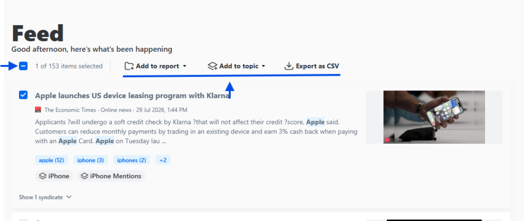524x221 pixels.
Task: Click the iPhone Mentions topic chip
Action: [111, 176]
